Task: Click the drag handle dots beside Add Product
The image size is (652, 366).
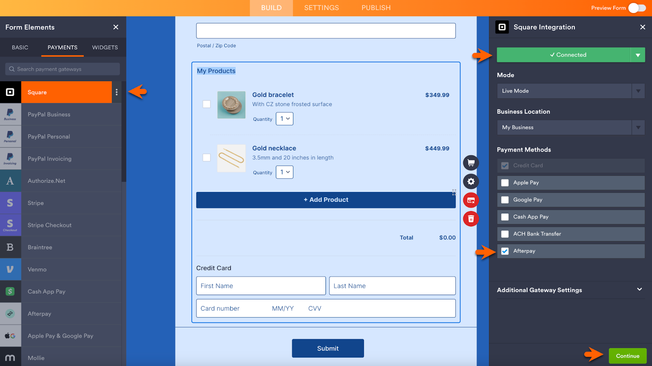Action: (x=454, y=192)
